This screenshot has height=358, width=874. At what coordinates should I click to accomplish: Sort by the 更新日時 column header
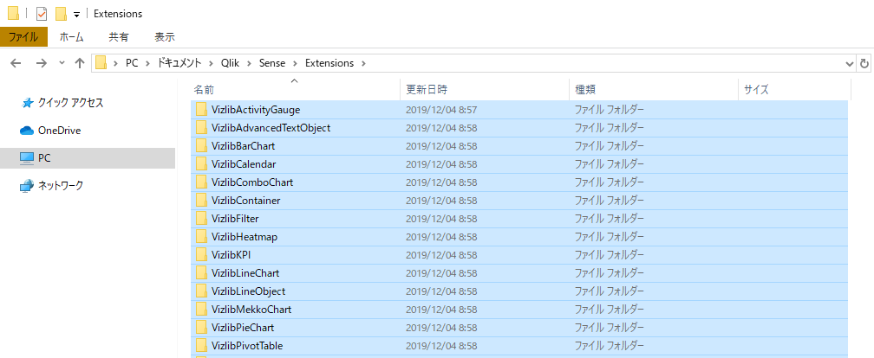pos(485,90)
